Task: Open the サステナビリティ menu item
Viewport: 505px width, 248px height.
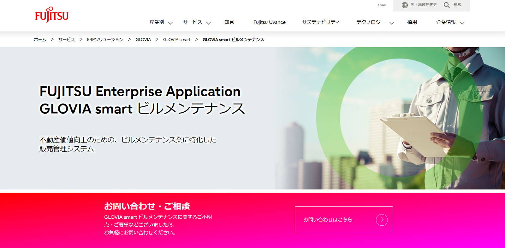Action: pyautogui.click(x=321, y=22)
